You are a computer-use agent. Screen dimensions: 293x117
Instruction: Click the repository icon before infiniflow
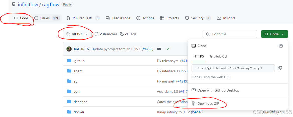coord(14,4)
